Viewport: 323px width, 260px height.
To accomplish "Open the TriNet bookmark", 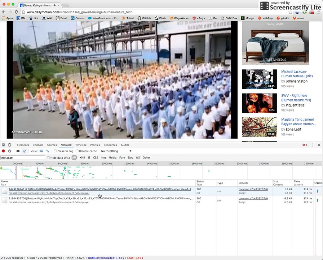I will point(128,18).
